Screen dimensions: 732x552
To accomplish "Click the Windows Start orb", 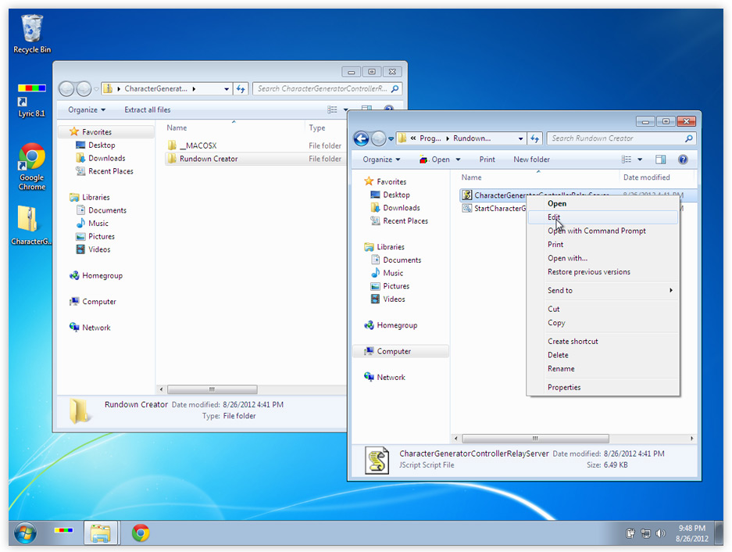I will pos(24,533).
